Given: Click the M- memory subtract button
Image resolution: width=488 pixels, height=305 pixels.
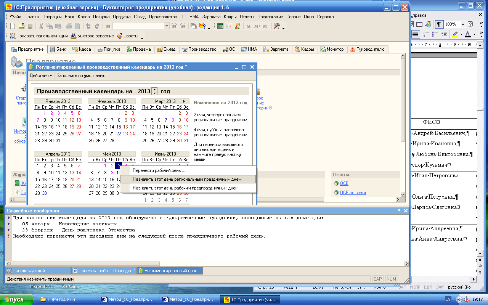Looking at the screenshot, I should coord(266,26).
